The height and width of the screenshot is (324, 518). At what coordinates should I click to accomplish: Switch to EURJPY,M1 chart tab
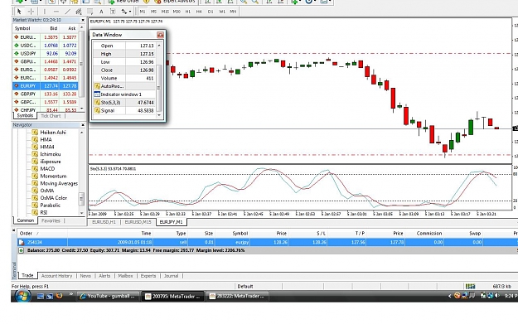pyautogui.click(x=171, y=222)
